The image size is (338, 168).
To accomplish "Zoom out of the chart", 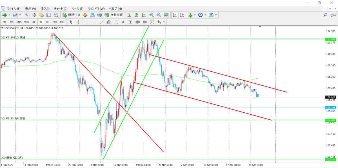I will click(x=159, y=15).
